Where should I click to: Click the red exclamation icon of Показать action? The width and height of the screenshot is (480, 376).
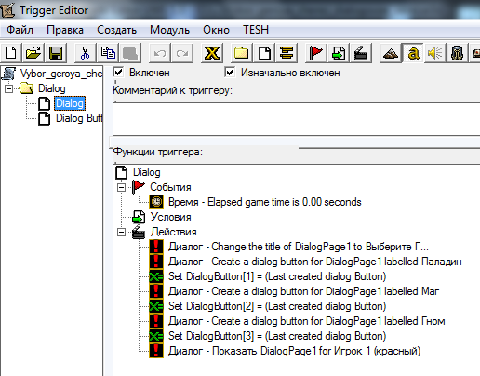click(x=156, y=351)
